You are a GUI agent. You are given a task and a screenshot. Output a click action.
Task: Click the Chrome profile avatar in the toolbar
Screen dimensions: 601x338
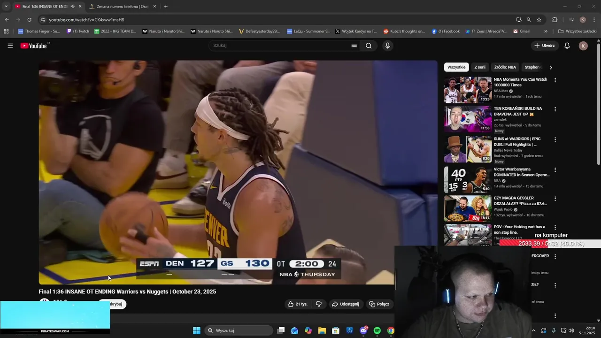point(583,20)
